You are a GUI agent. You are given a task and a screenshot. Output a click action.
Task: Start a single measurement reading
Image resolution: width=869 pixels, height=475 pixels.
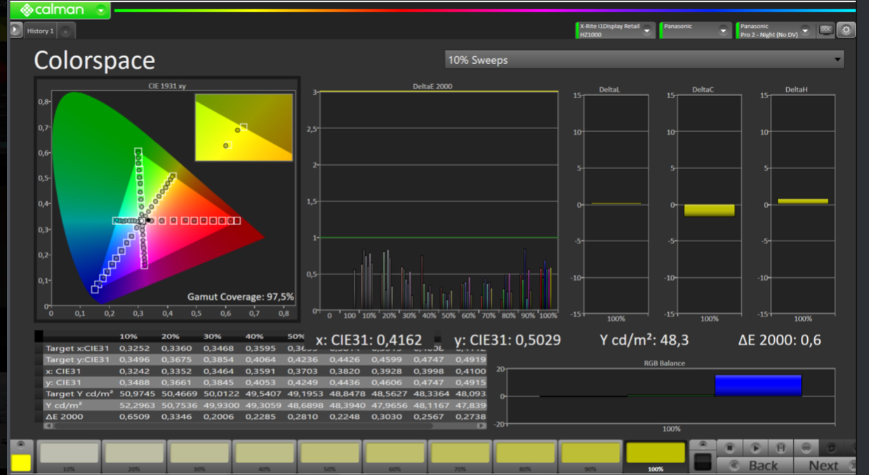(755, 447)
